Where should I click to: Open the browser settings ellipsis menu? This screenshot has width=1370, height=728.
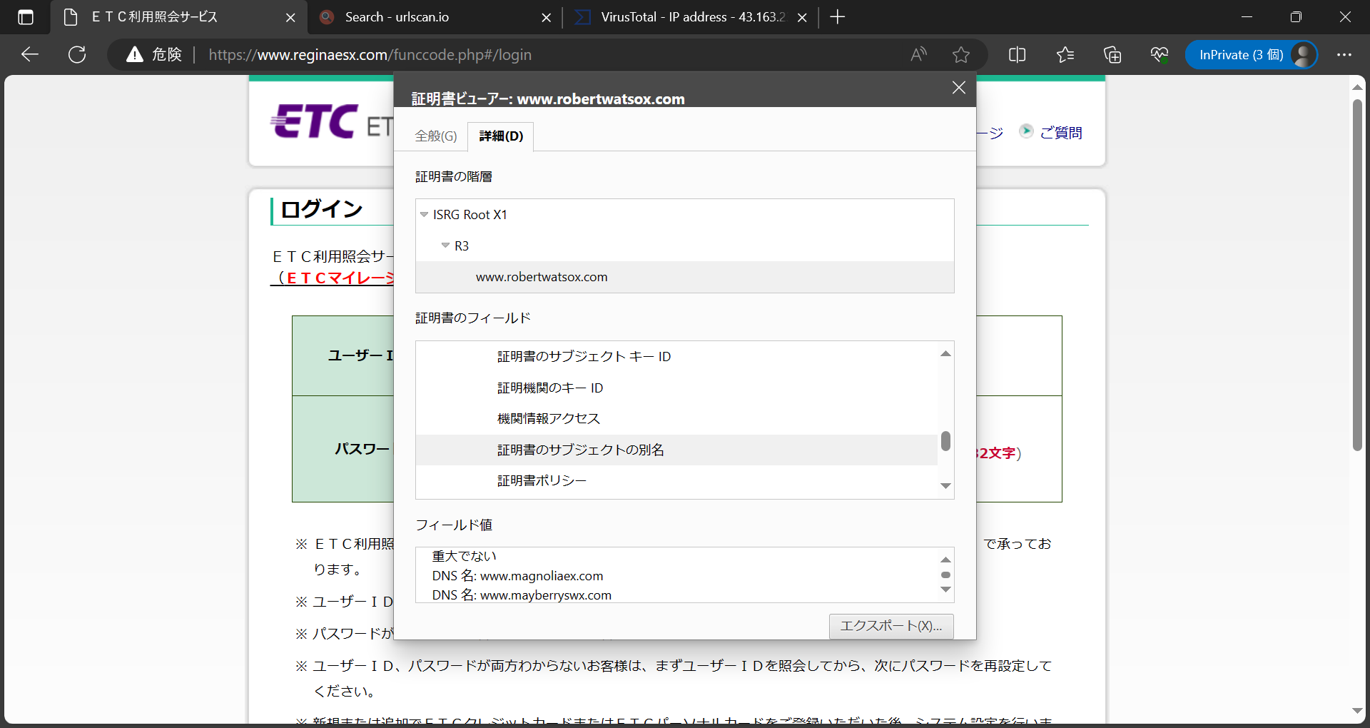1344,54
